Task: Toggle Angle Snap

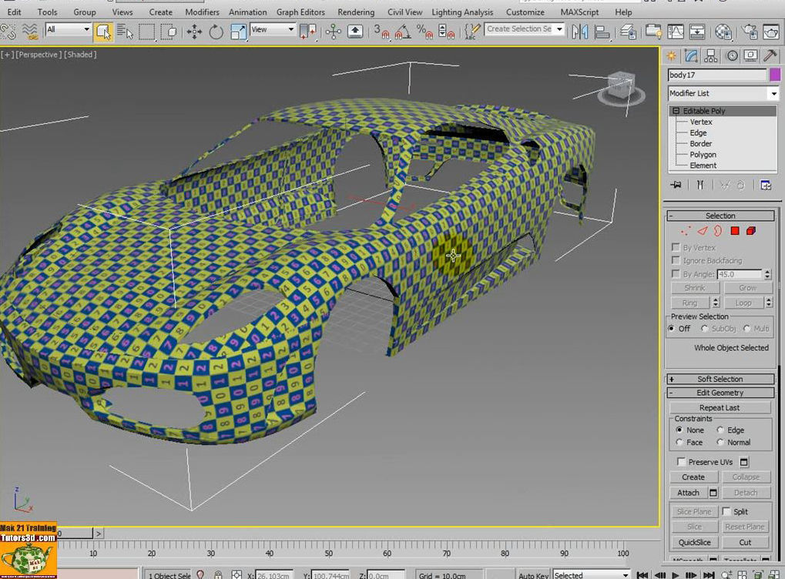Action: pyautogui.click(x=403, y=32)
